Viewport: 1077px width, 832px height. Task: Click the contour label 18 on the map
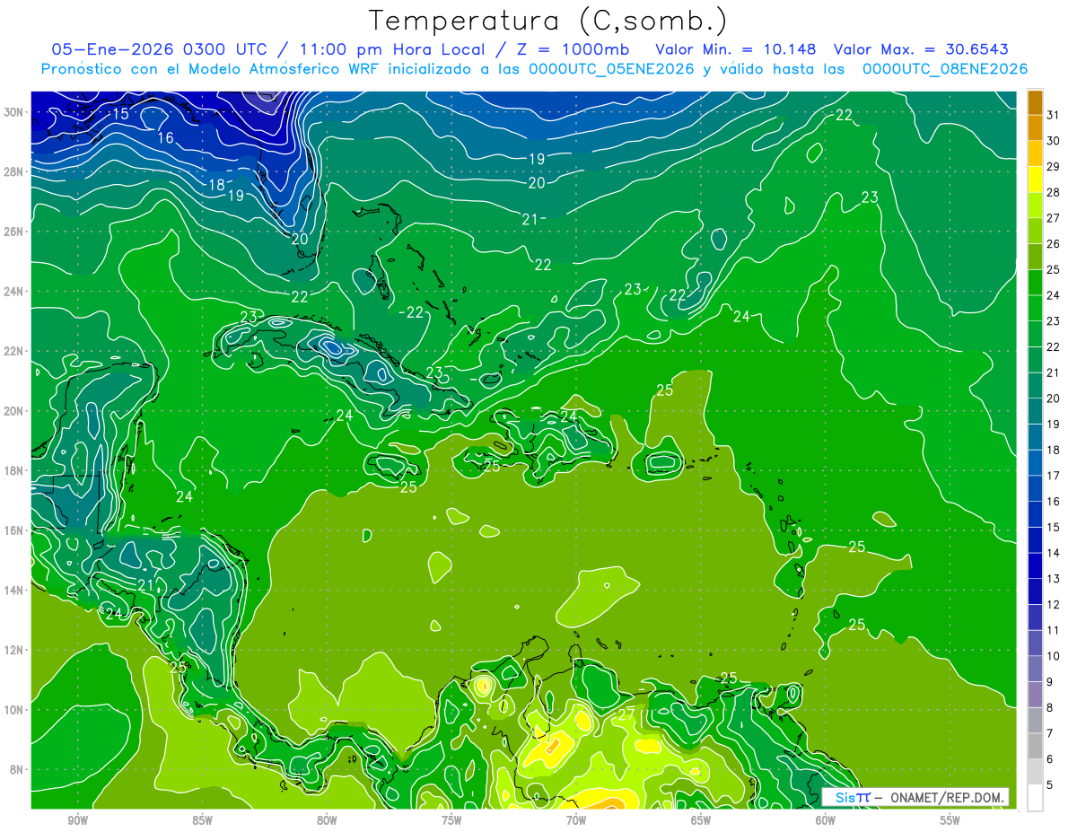click(x=216, y=185)
